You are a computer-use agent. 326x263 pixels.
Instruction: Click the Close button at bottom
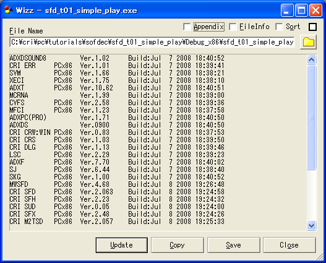[x=290, y=245]
